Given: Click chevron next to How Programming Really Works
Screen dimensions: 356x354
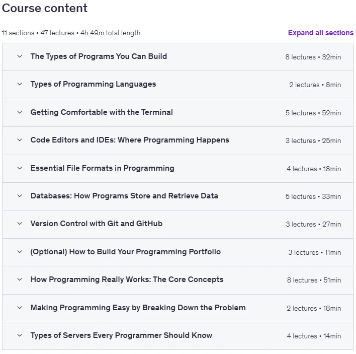Looking at the screenshot, I should 20,279.
